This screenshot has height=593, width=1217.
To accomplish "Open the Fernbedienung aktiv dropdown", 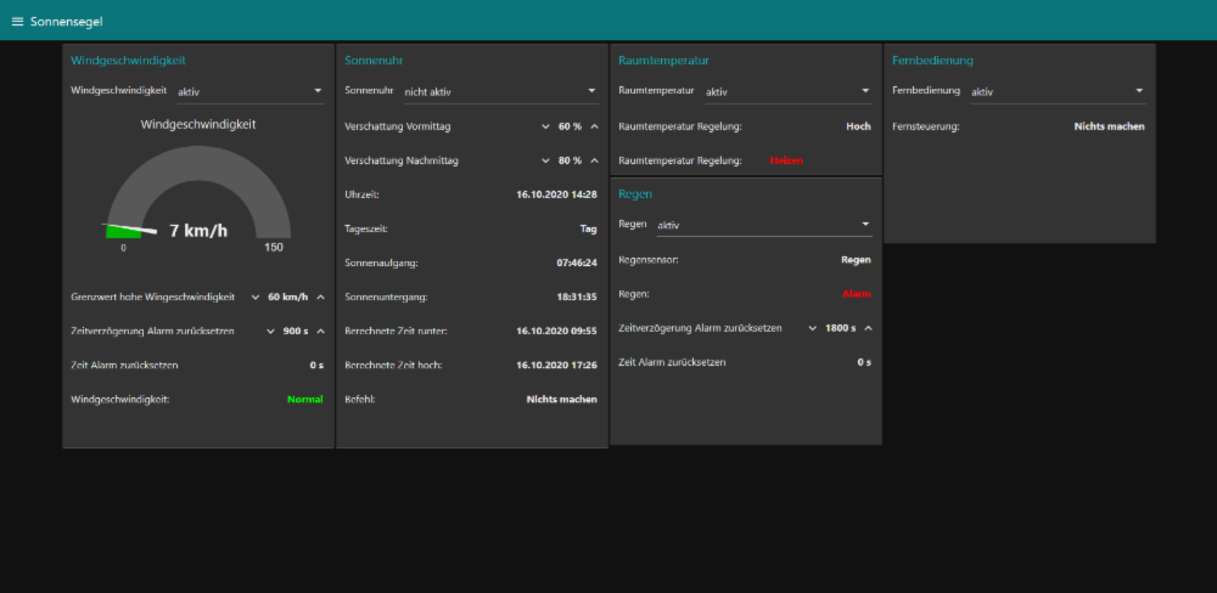I will [1058, 91].
